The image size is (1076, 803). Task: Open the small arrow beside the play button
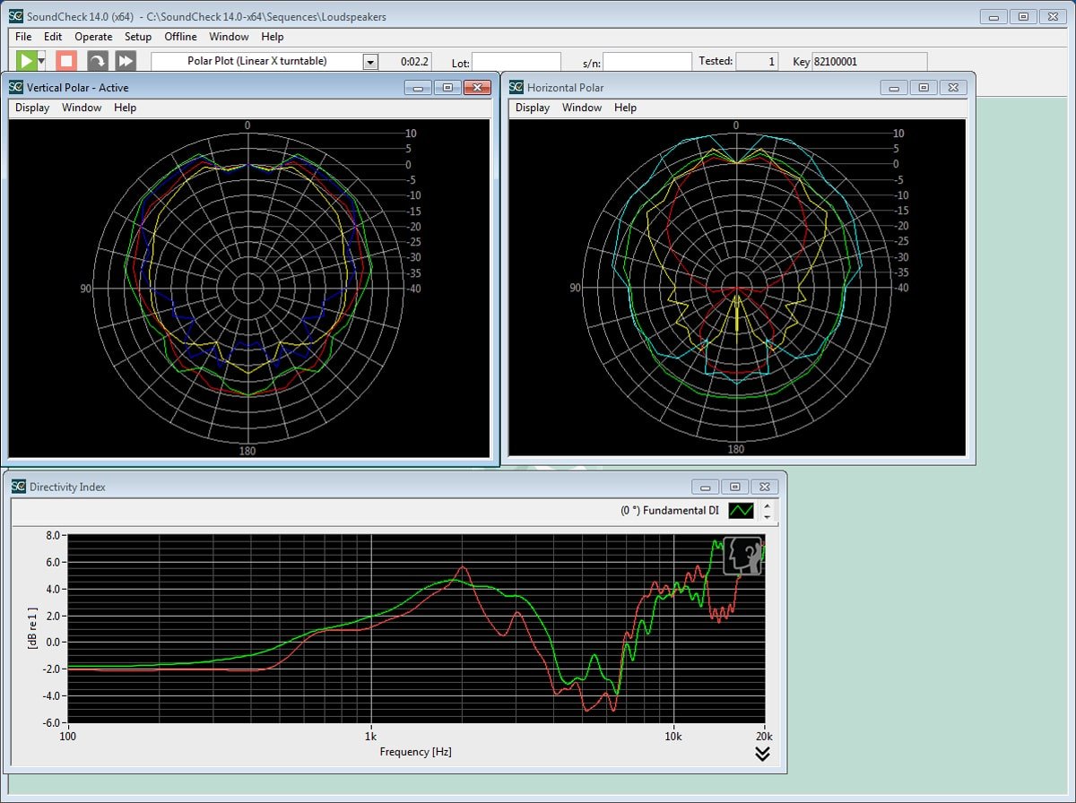point(42,61)
